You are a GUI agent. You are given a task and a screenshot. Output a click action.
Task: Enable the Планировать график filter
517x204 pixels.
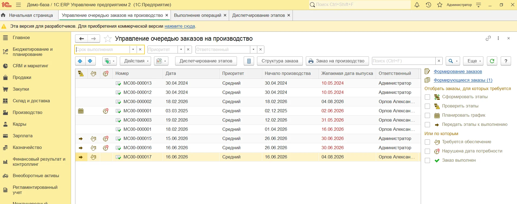click(428, 116)
